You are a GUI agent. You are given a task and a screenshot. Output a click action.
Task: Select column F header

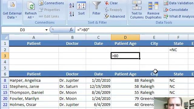click(x=178, y=37)
